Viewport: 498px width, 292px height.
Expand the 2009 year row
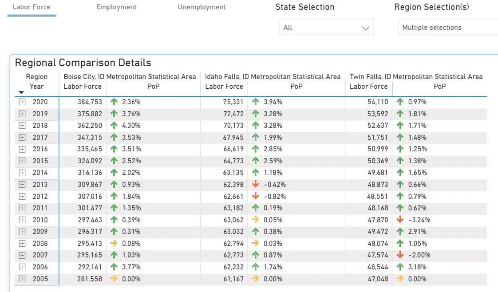(x=22, y=232)
